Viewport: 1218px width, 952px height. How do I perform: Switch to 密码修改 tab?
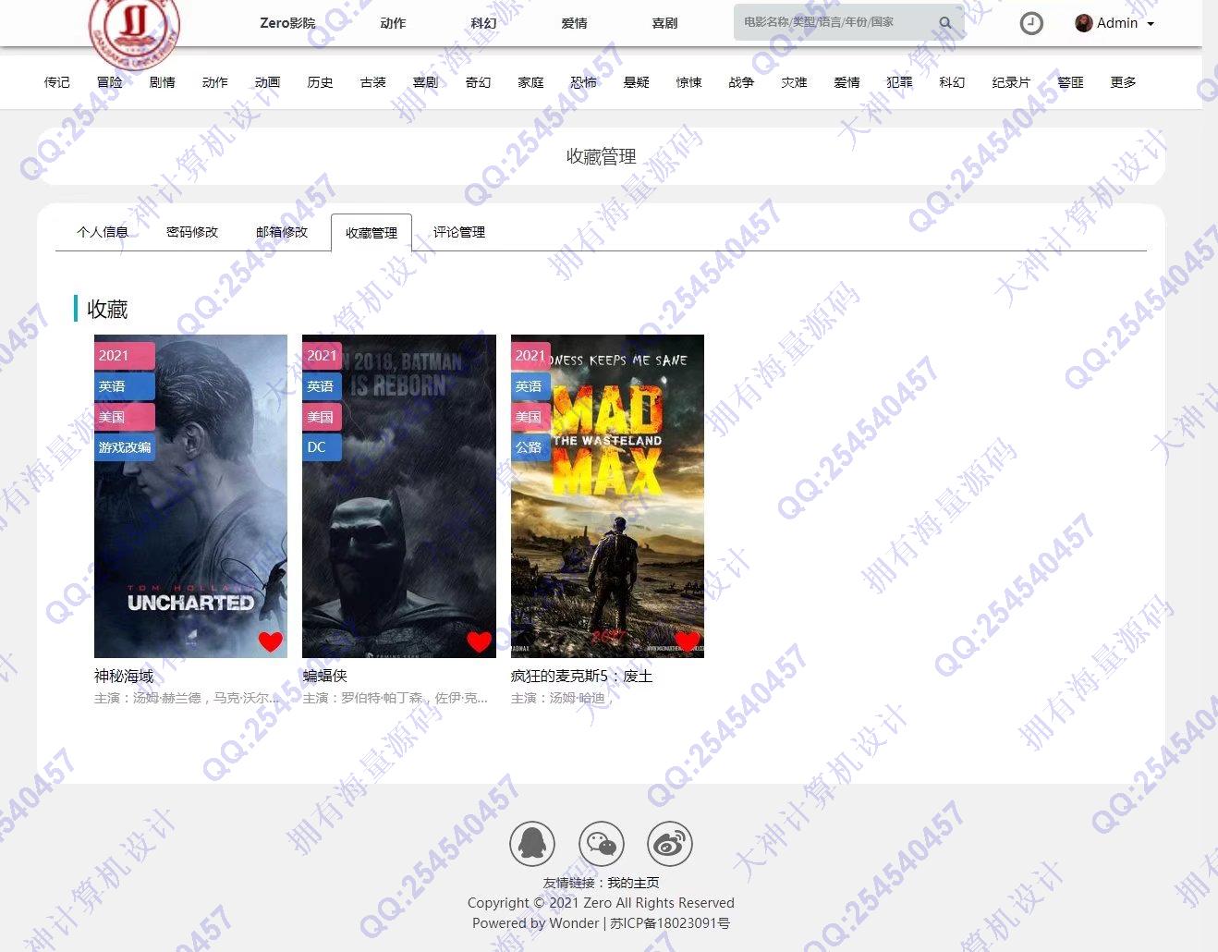(192, 232)
